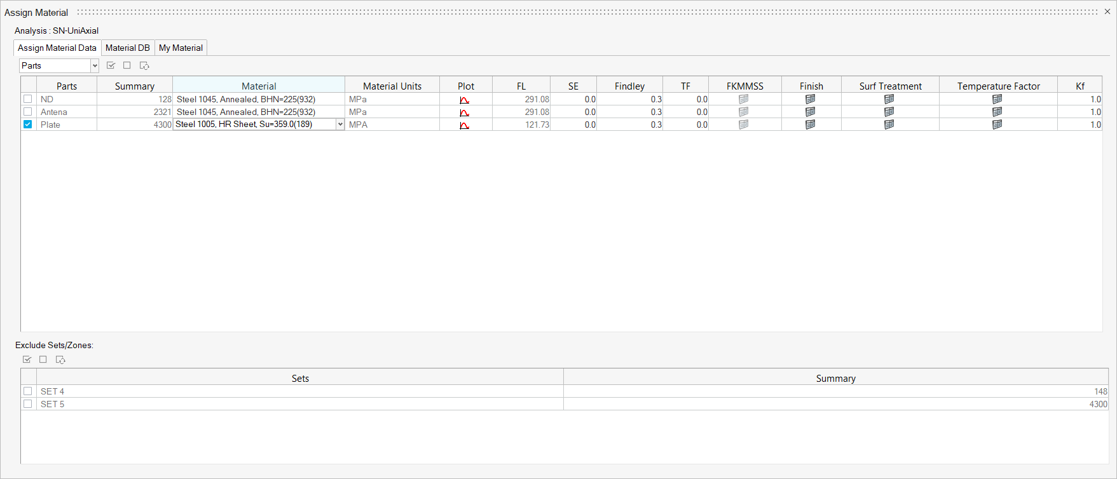
Task: Open Finish editor for Plate row
Action: coord(811,125)
